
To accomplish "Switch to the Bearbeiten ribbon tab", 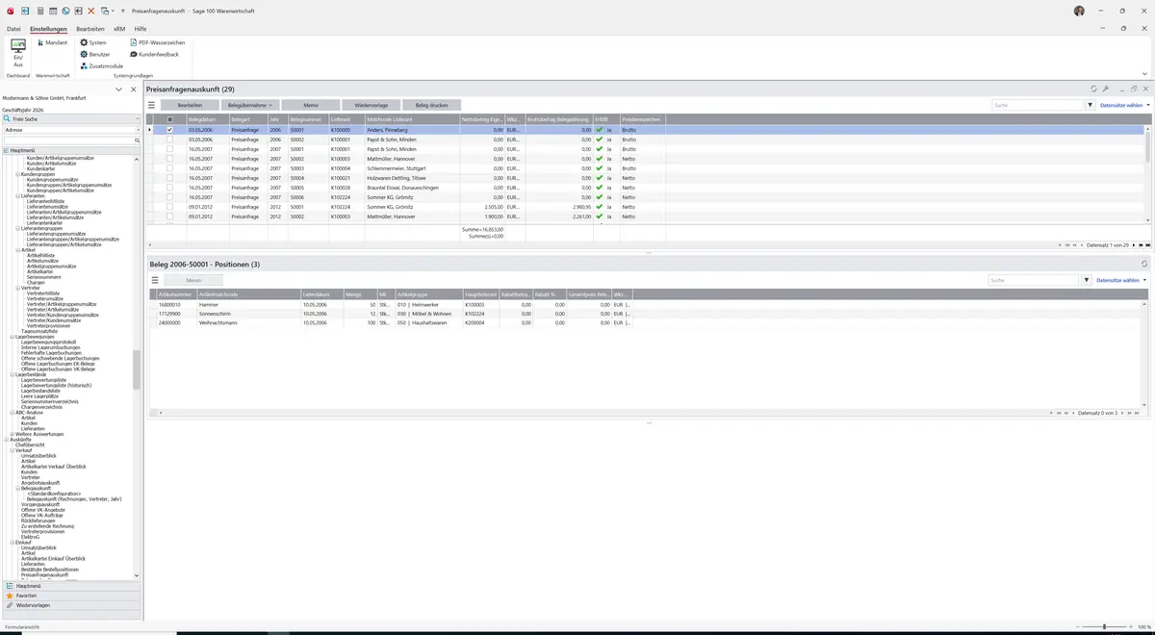I will (x=90, y=29).
